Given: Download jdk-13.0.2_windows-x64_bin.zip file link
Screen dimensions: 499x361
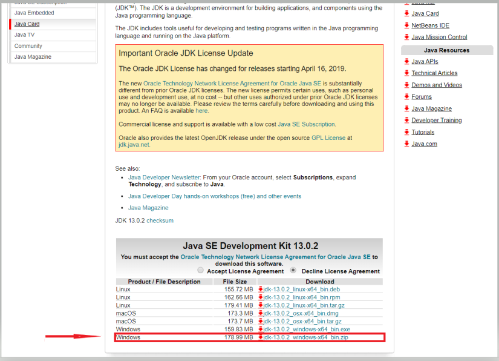Looking at the screenshot, I should [x=306, y=337].
